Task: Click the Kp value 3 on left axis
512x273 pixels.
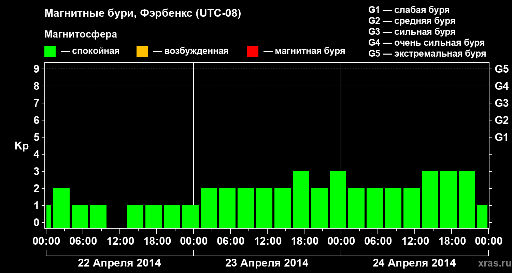Action: (37, 171)
